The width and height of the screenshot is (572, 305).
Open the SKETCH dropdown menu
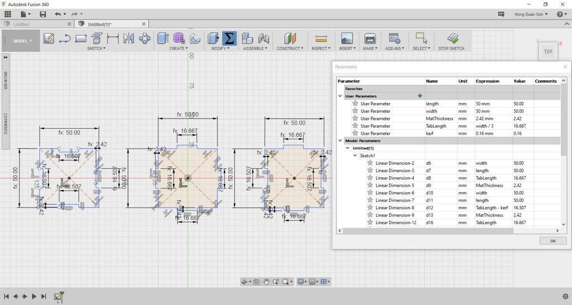[96, 49]
